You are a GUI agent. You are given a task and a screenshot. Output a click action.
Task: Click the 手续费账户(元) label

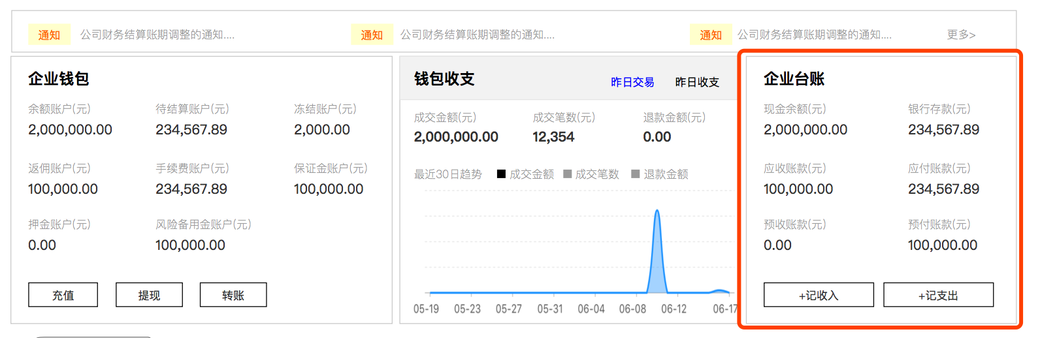[192, 168]
